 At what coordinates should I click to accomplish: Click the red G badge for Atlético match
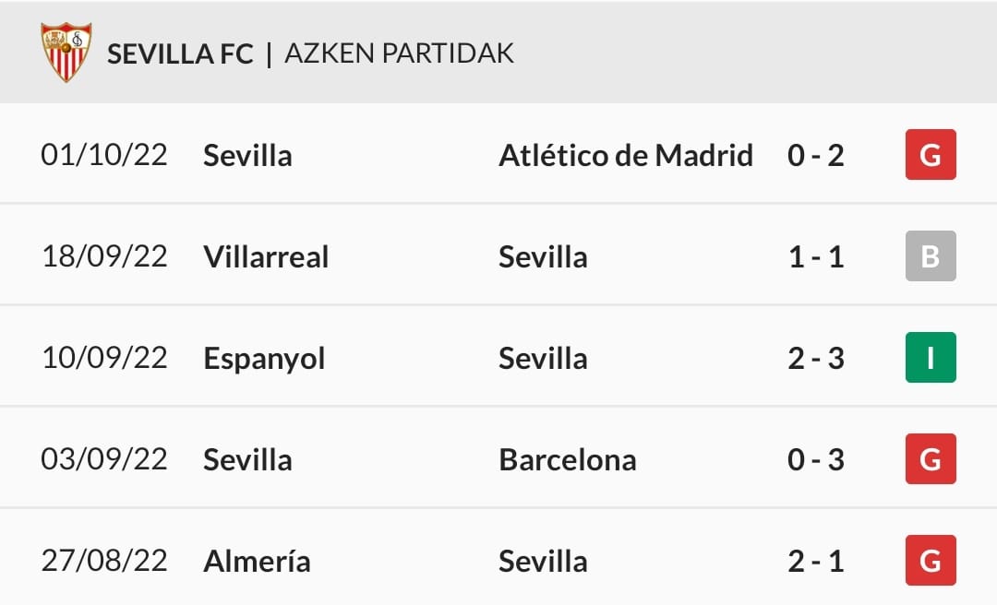931,154
